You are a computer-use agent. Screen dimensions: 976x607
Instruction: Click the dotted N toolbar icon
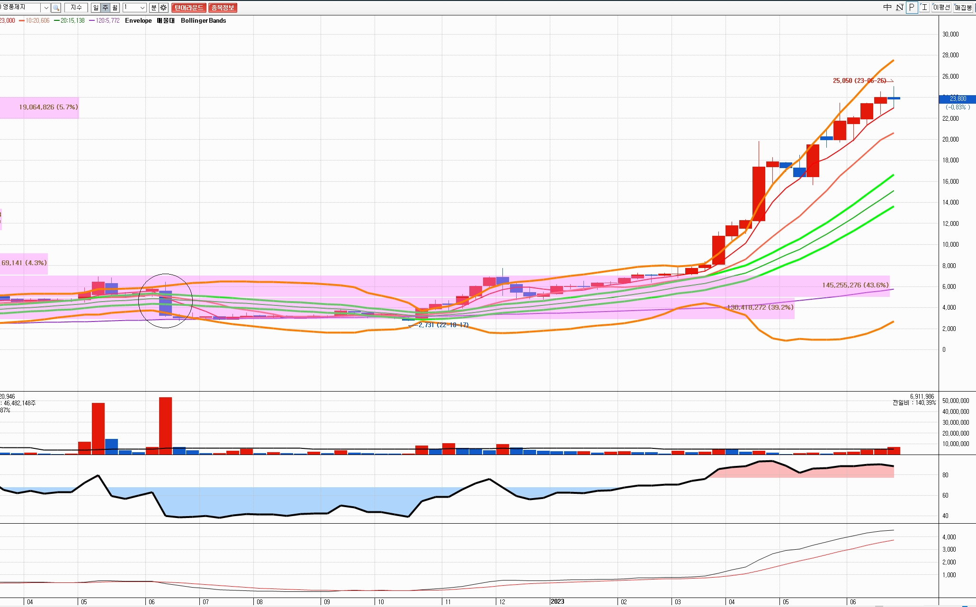(899, 7)
